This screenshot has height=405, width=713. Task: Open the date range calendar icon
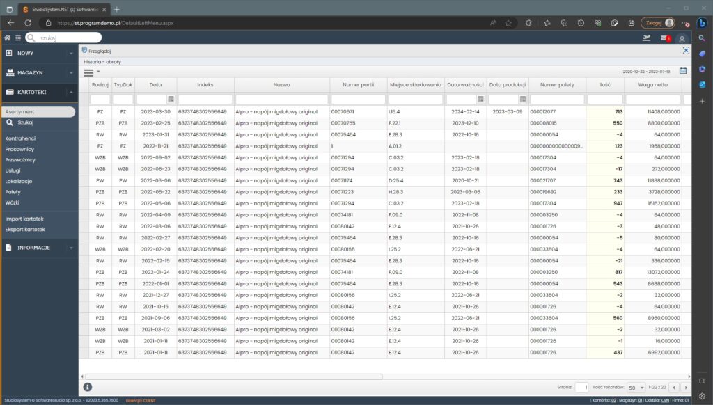[683, 71]
